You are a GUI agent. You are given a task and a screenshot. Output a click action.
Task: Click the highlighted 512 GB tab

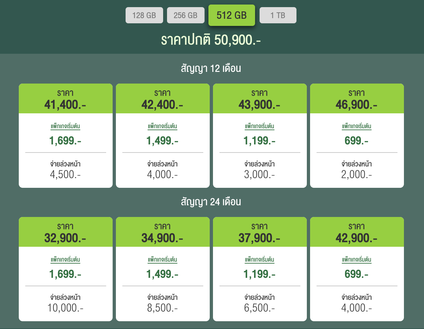[231, 15]
